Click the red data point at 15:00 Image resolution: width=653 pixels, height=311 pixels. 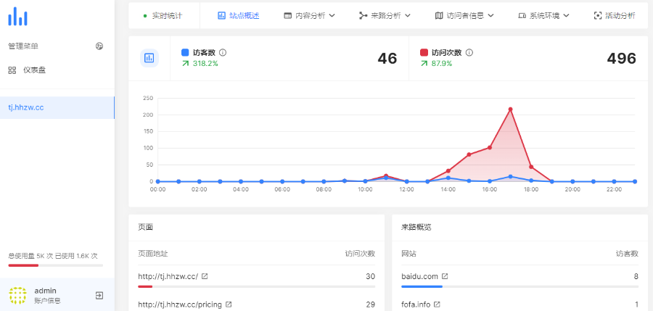tap(469, 154)
